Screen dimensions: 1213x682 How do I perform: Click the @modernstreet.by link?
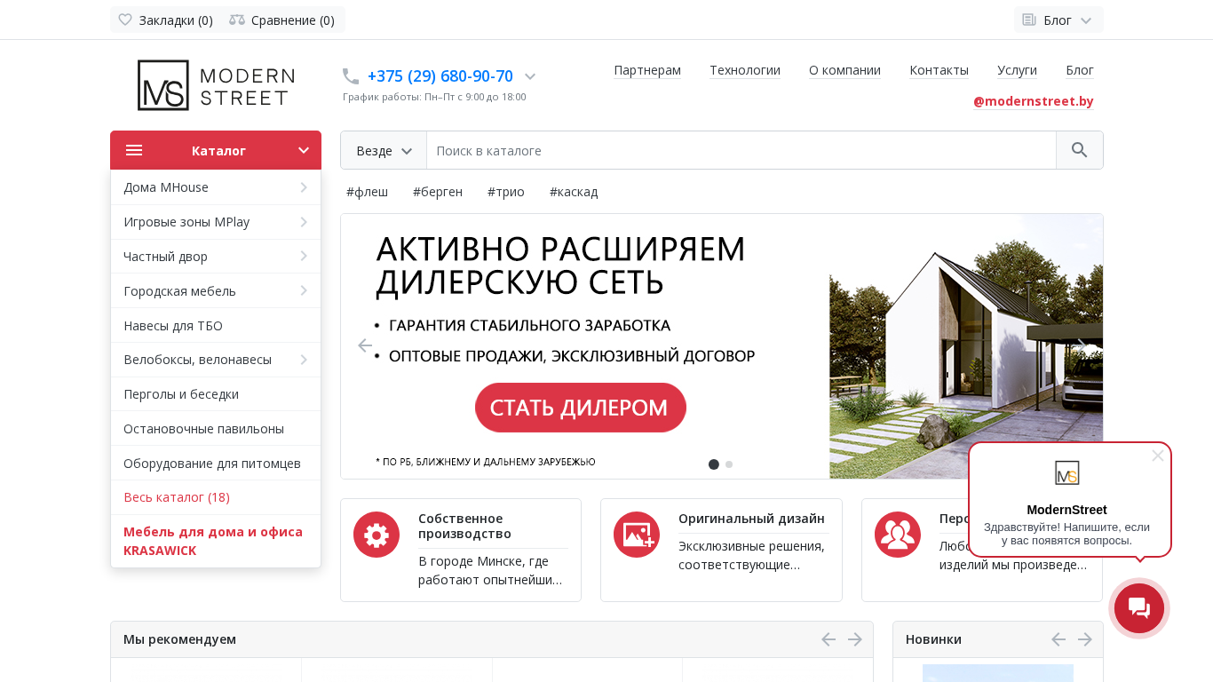coord(1034,101)
